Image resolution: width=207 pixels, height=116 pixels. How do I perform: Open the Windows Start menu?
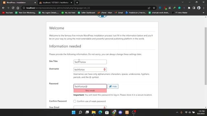(x=73, y=112)
